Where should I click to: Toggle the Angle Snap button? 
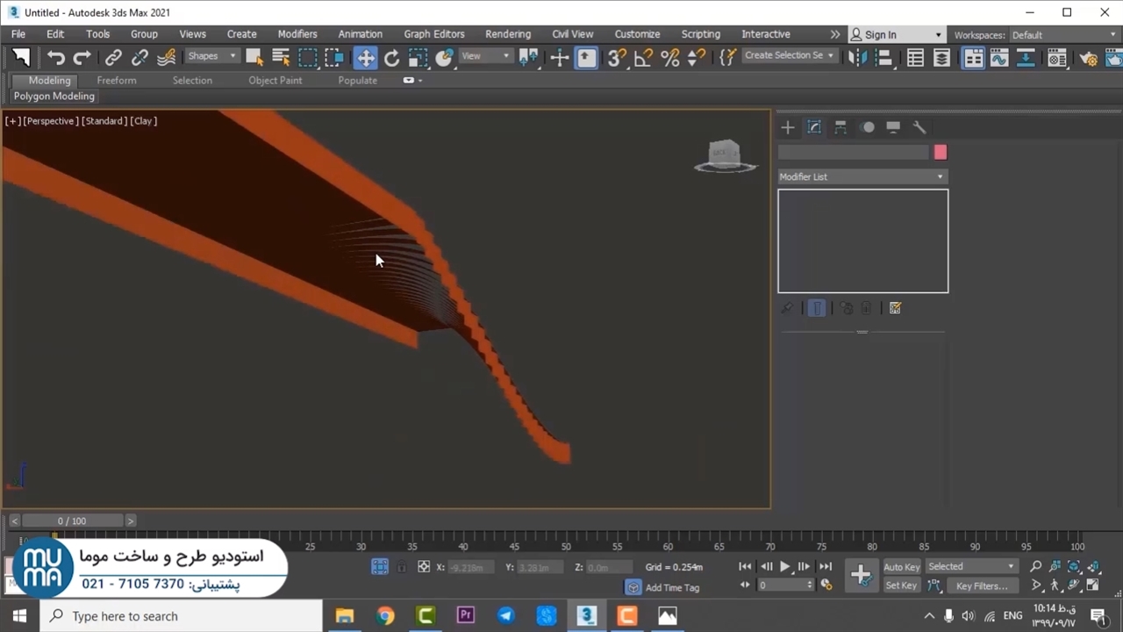(x=643, y=58)
